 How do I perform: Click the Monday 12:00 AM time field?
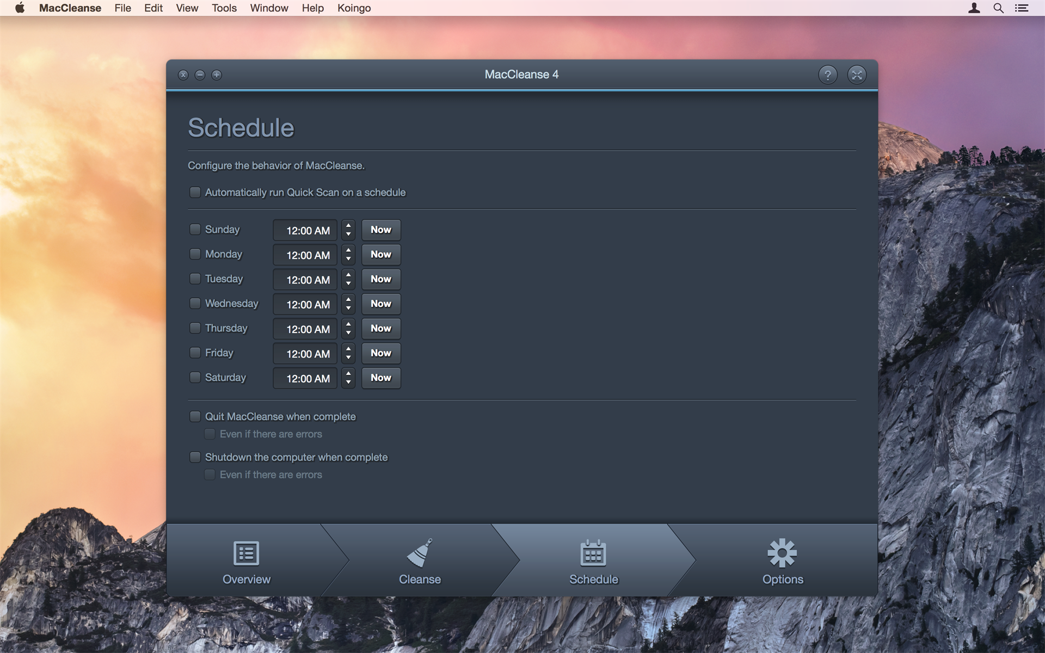click(x=305, y=255)
